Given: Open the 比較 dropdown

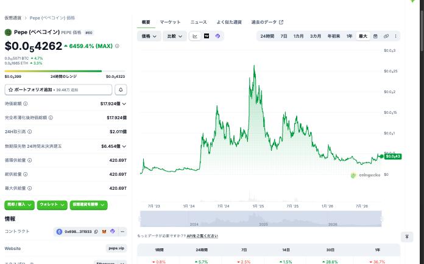Looking at the screenshot, I should pos(175,36).
